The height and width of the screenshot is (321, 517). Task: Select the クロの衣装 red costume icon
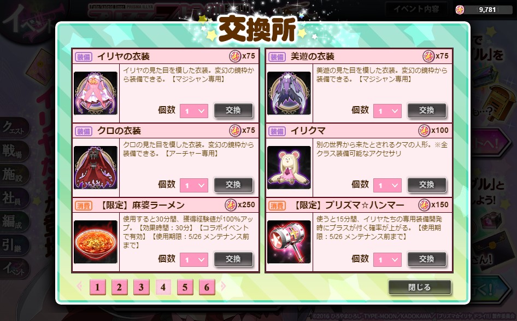96,167
